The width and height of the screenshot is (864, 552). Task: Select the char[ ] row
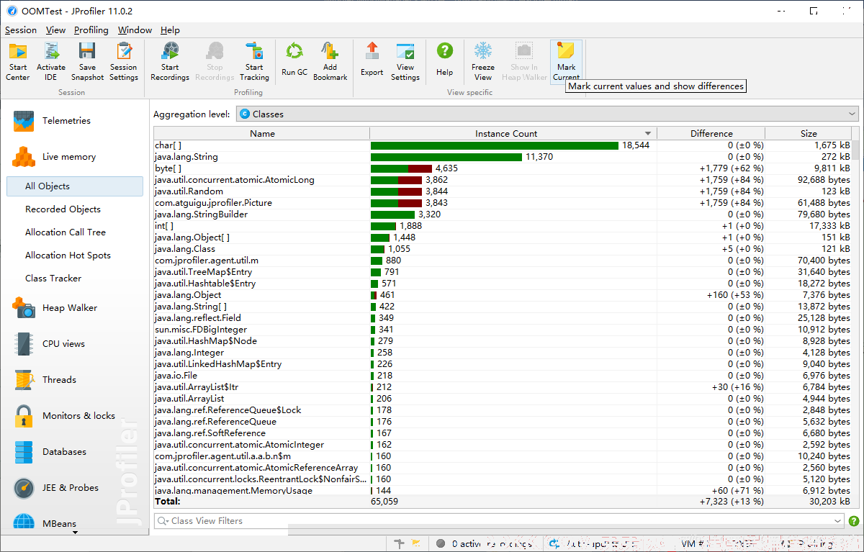point(503,145)
